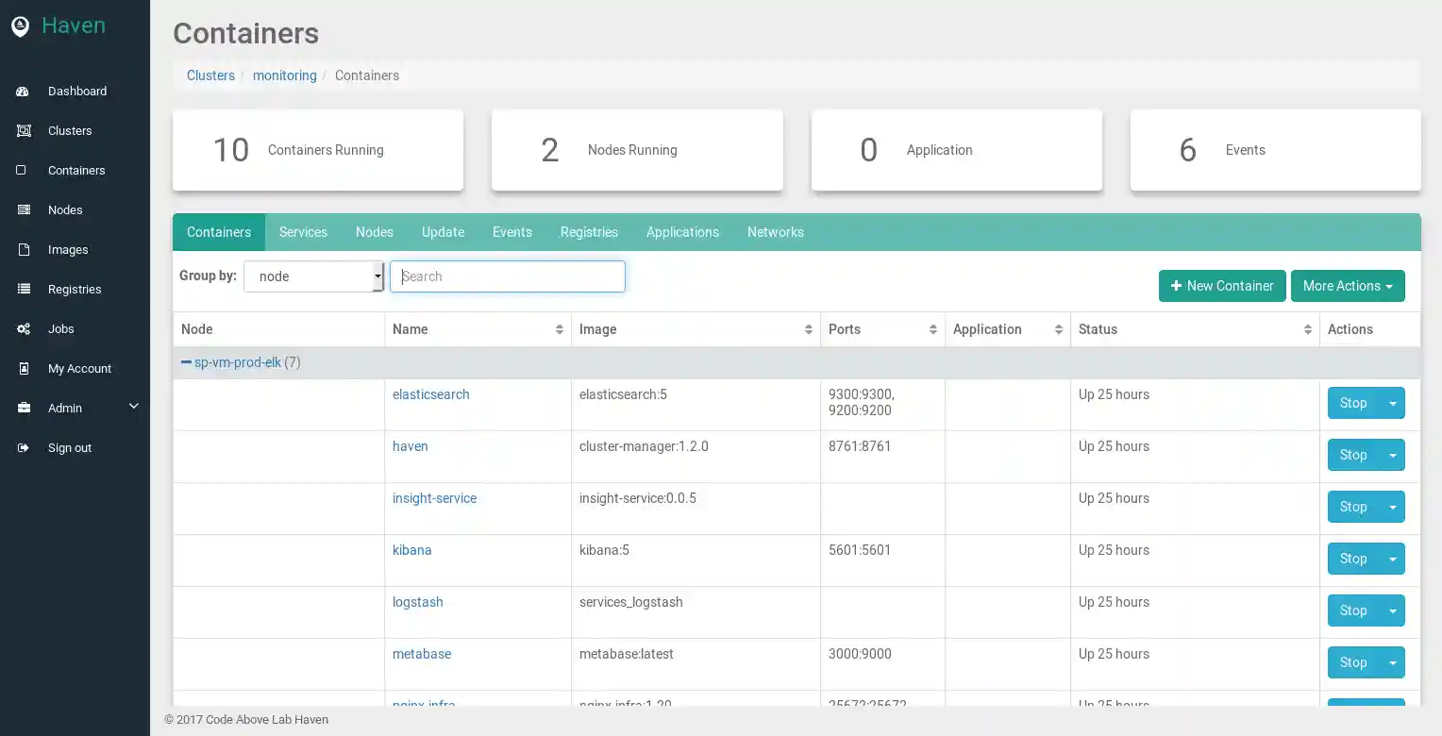Click the Sign out icon

[x=24, y=448]
